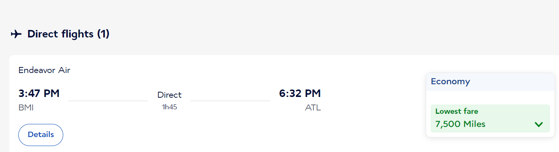Click the ATL arrival airport code
The height and width of the screenshot is (152, 559).
313,108
